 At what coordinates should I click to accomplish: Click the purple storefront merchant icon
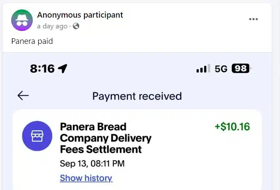point(37,136)
